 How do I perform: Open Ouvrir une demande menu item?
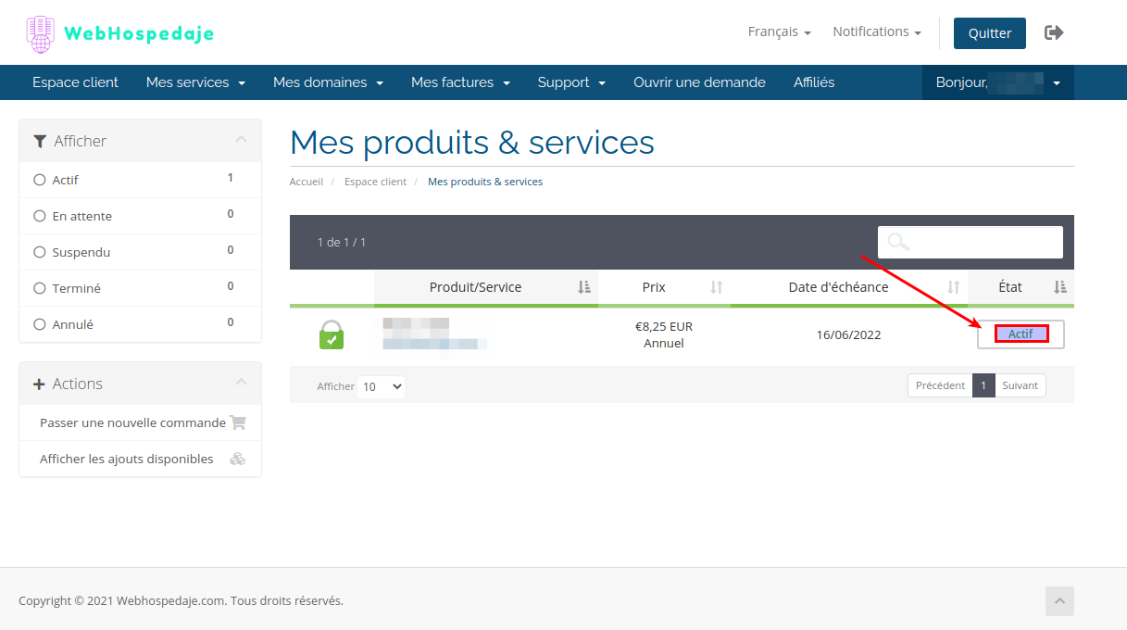(699, 82)
